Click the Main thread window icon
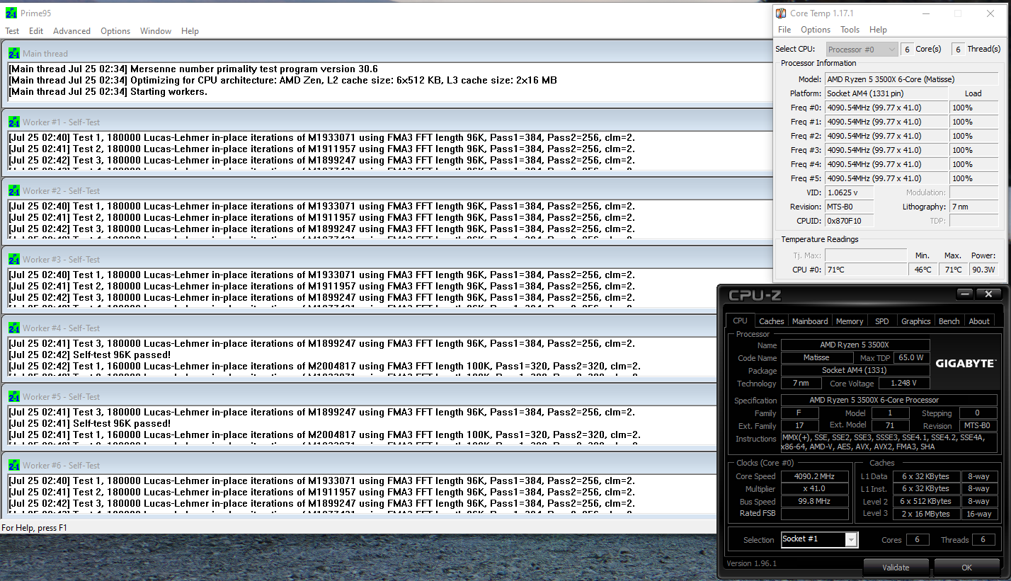 pyautogui.click(x=14, y=53)
